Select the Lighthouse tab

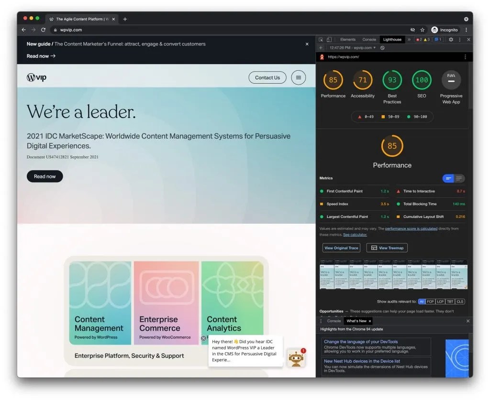coord(392,40)
